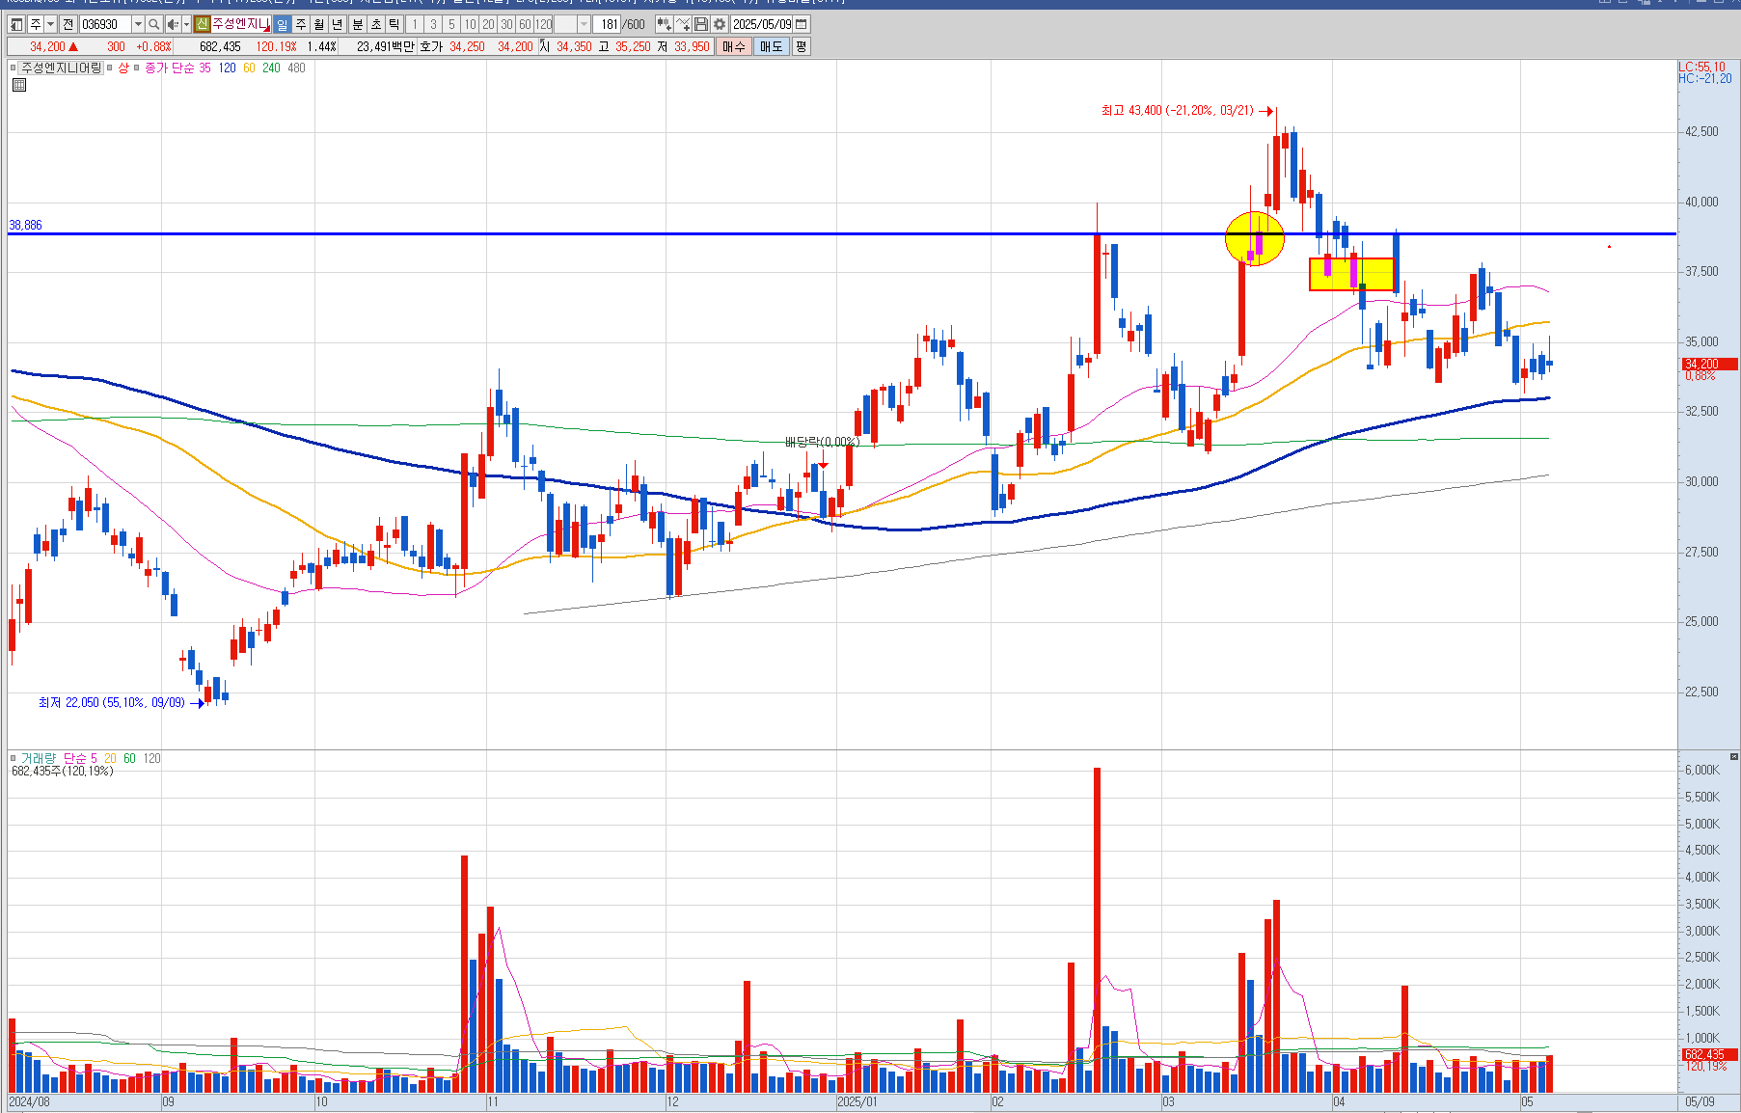Click the 주성엔지니어링 legend label
Image resolution: width=1741 pixels, height=1113 pixels.
[x=61, y=68]
